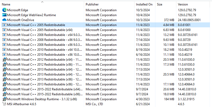Screen dimensions: 212x107
Task: Click the Visual C++ 2005 Redistributable (x64) icon
Action: (x=4, y=30)
